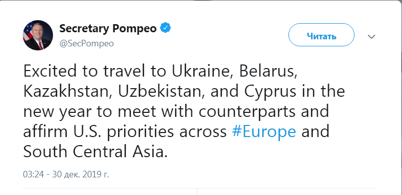Click the blue verified badge icon
This screenshot has height=195, width=402.
pos(166,28)
